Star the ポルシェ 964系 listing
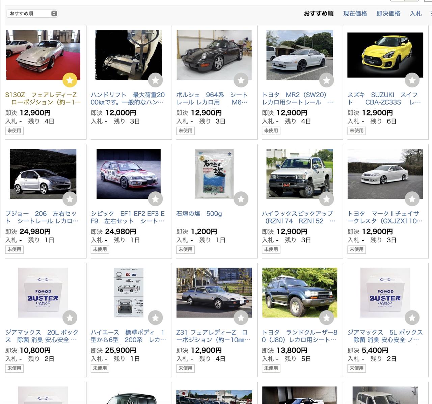432x404 pixels. tap(241, 80)
